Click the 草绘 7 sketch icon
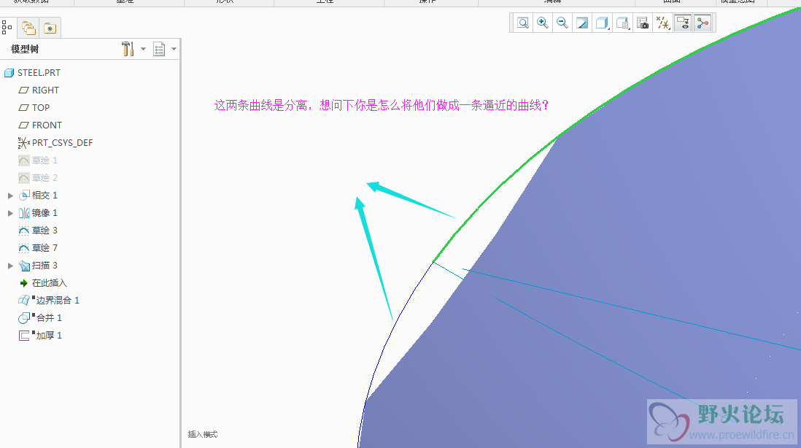This screenshot has width=801, height=448. (23, 248)
